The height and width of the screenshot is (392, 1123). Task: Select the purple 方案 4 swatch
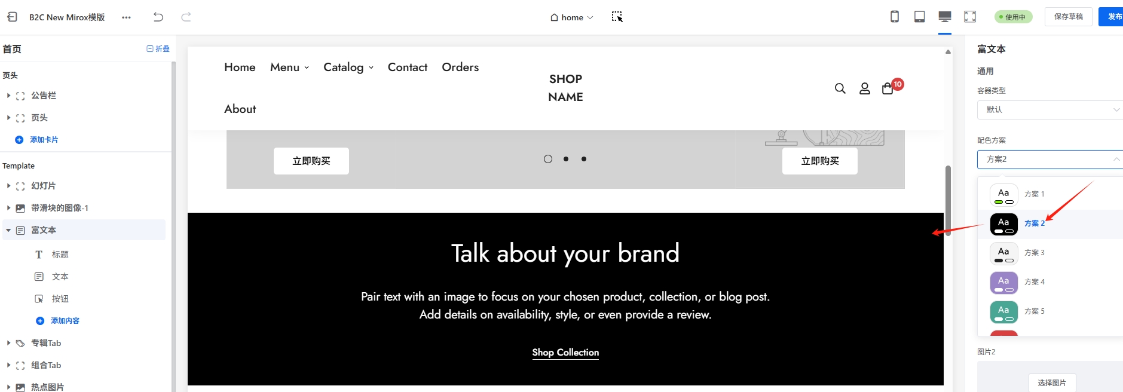[1004, 282]
